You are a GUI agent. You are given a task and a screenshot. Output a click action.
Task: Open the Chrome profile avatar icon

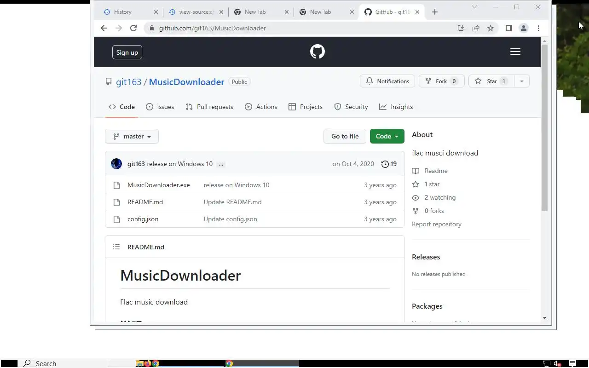(524, 28)
